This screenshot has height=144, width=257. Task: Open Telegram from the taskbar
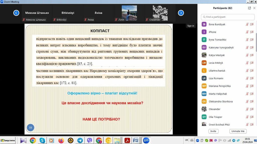(x=80, y=140)
